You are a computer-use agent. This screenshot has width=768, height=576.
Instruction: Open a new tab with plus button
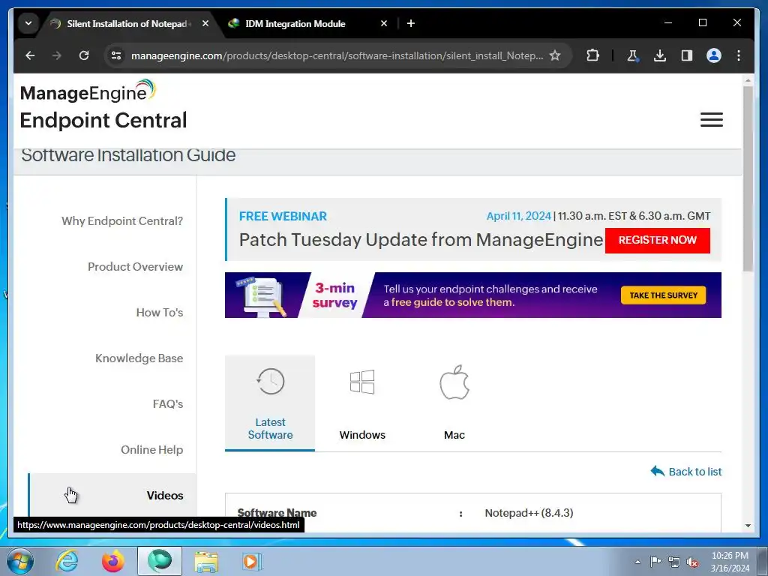[411, 23]
